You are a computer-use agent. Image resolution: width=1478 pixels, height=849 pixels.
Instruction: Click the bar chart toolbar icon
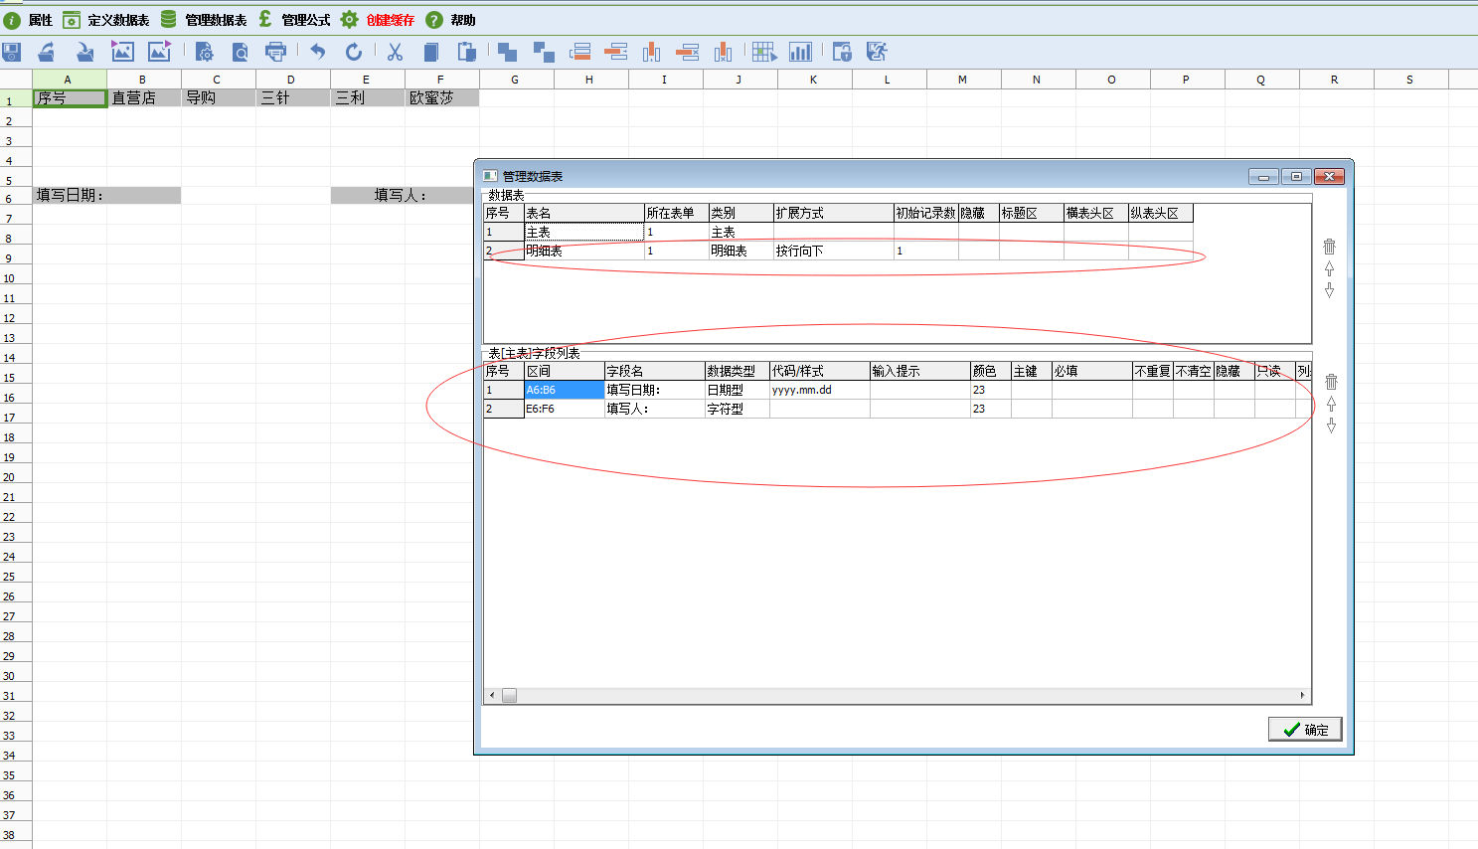800,52
